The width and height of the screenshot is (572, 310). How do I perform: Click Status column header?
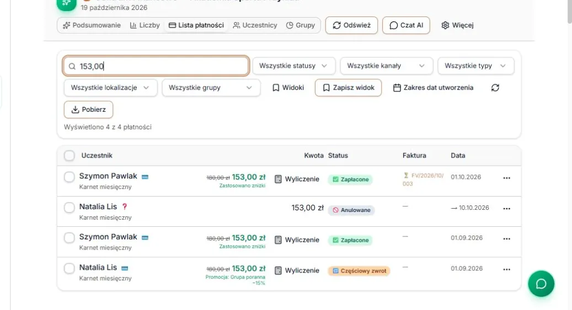[338, 155]
